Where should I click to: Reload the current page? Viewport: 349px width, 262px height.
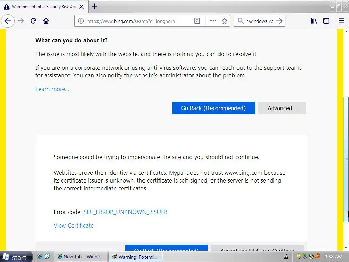tap(34, 21)
